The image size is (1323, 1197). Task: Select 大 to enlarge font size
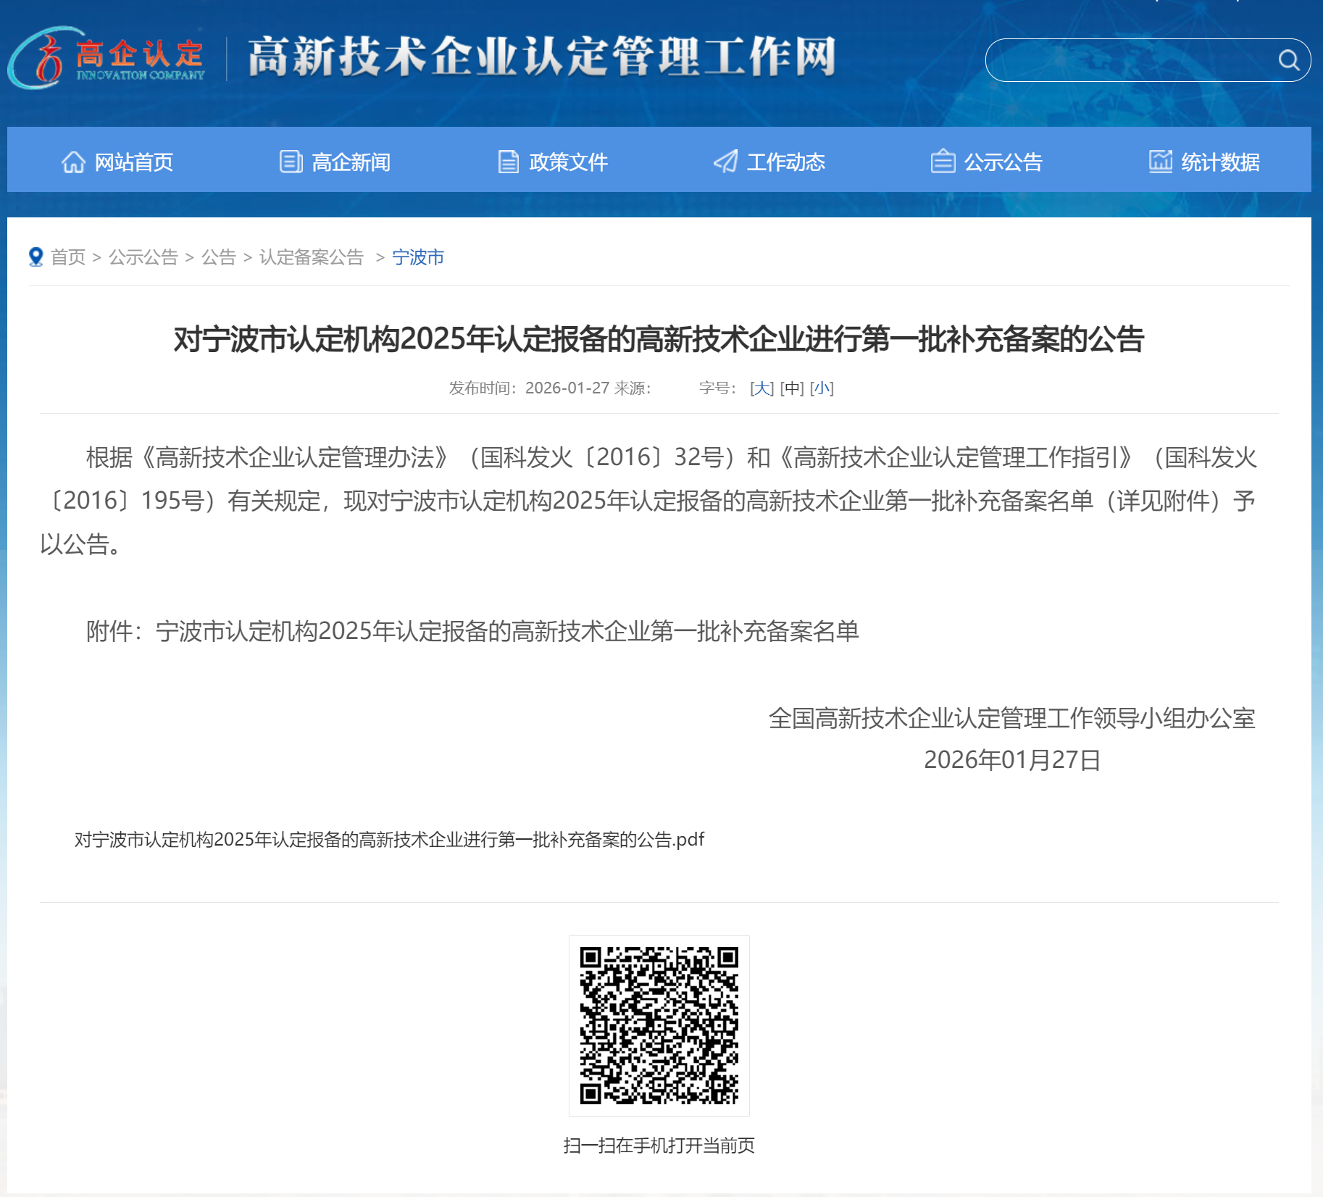(x=761, y=388)
